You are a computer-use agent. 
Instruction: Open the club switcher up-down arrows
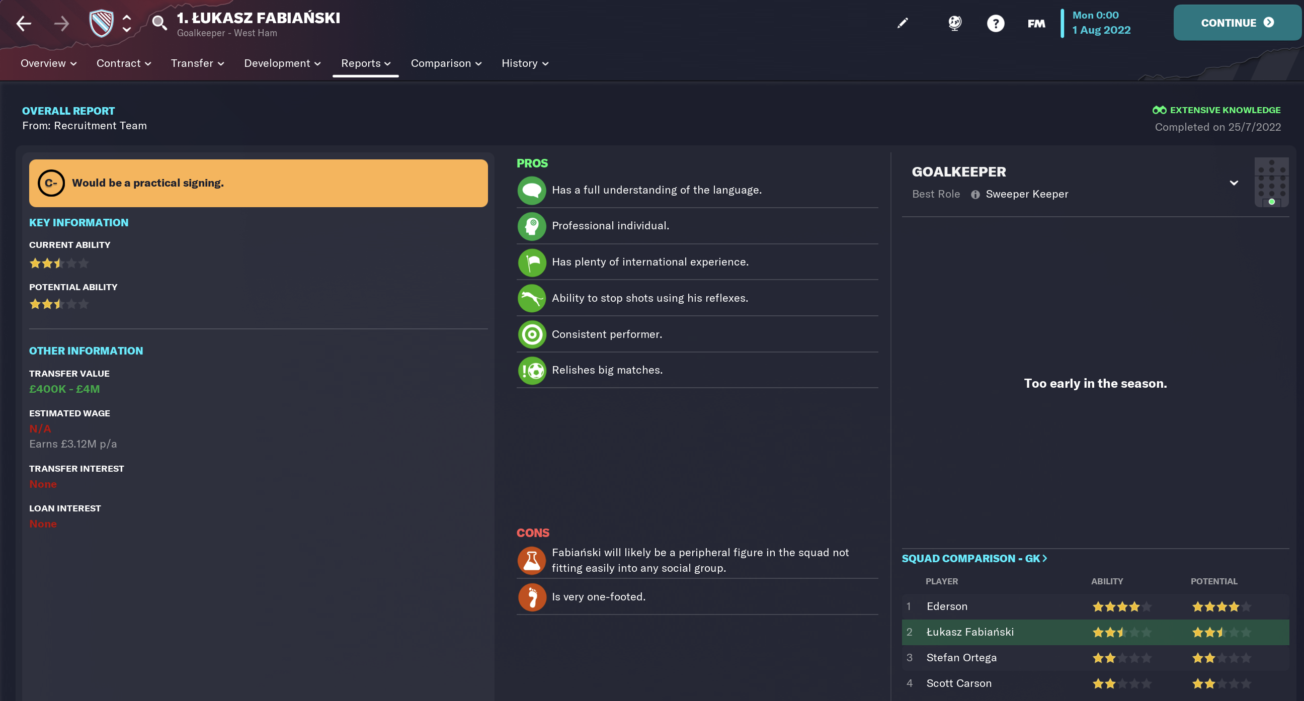[x=127, y=23]
